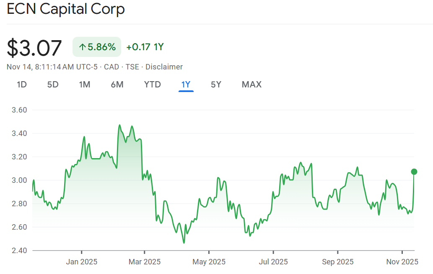Show the 1M price chart

[85, 85]
